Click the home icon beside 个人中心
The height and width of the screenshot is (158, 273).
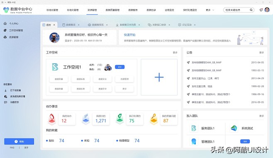tap(5, 23)
